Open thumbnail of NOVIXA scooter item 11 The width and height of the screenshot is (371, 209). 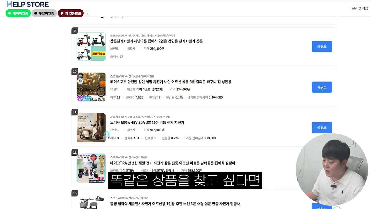point(91,128)
